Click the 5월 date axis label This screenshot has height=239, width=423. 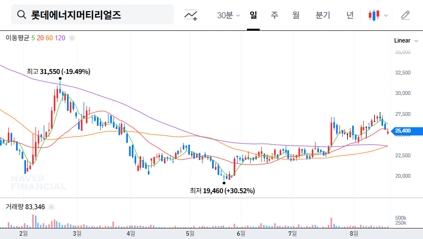190,233
